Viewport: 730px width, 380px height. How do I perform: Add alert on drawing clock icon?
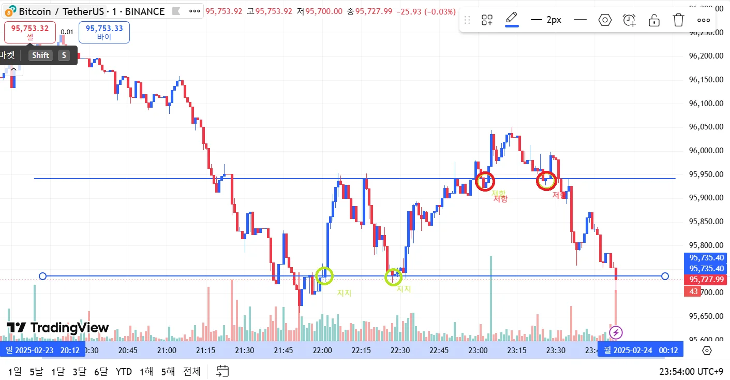pos(629,20)
